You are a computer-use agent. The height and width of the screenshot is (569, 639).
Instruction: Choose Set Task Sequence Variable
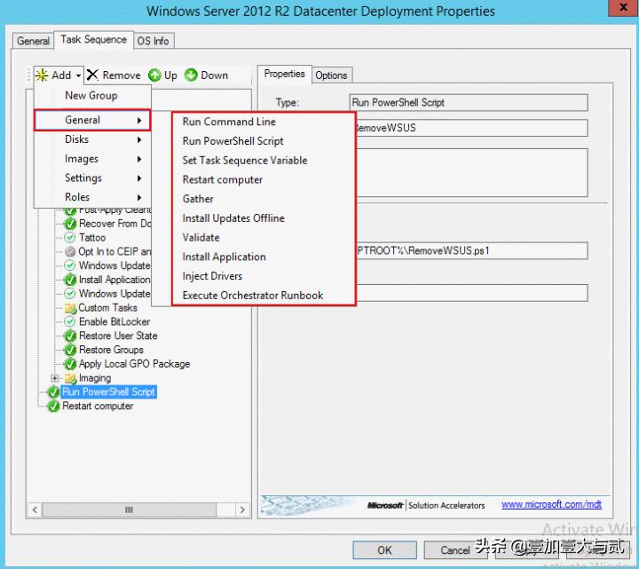[x=245, y=160]
